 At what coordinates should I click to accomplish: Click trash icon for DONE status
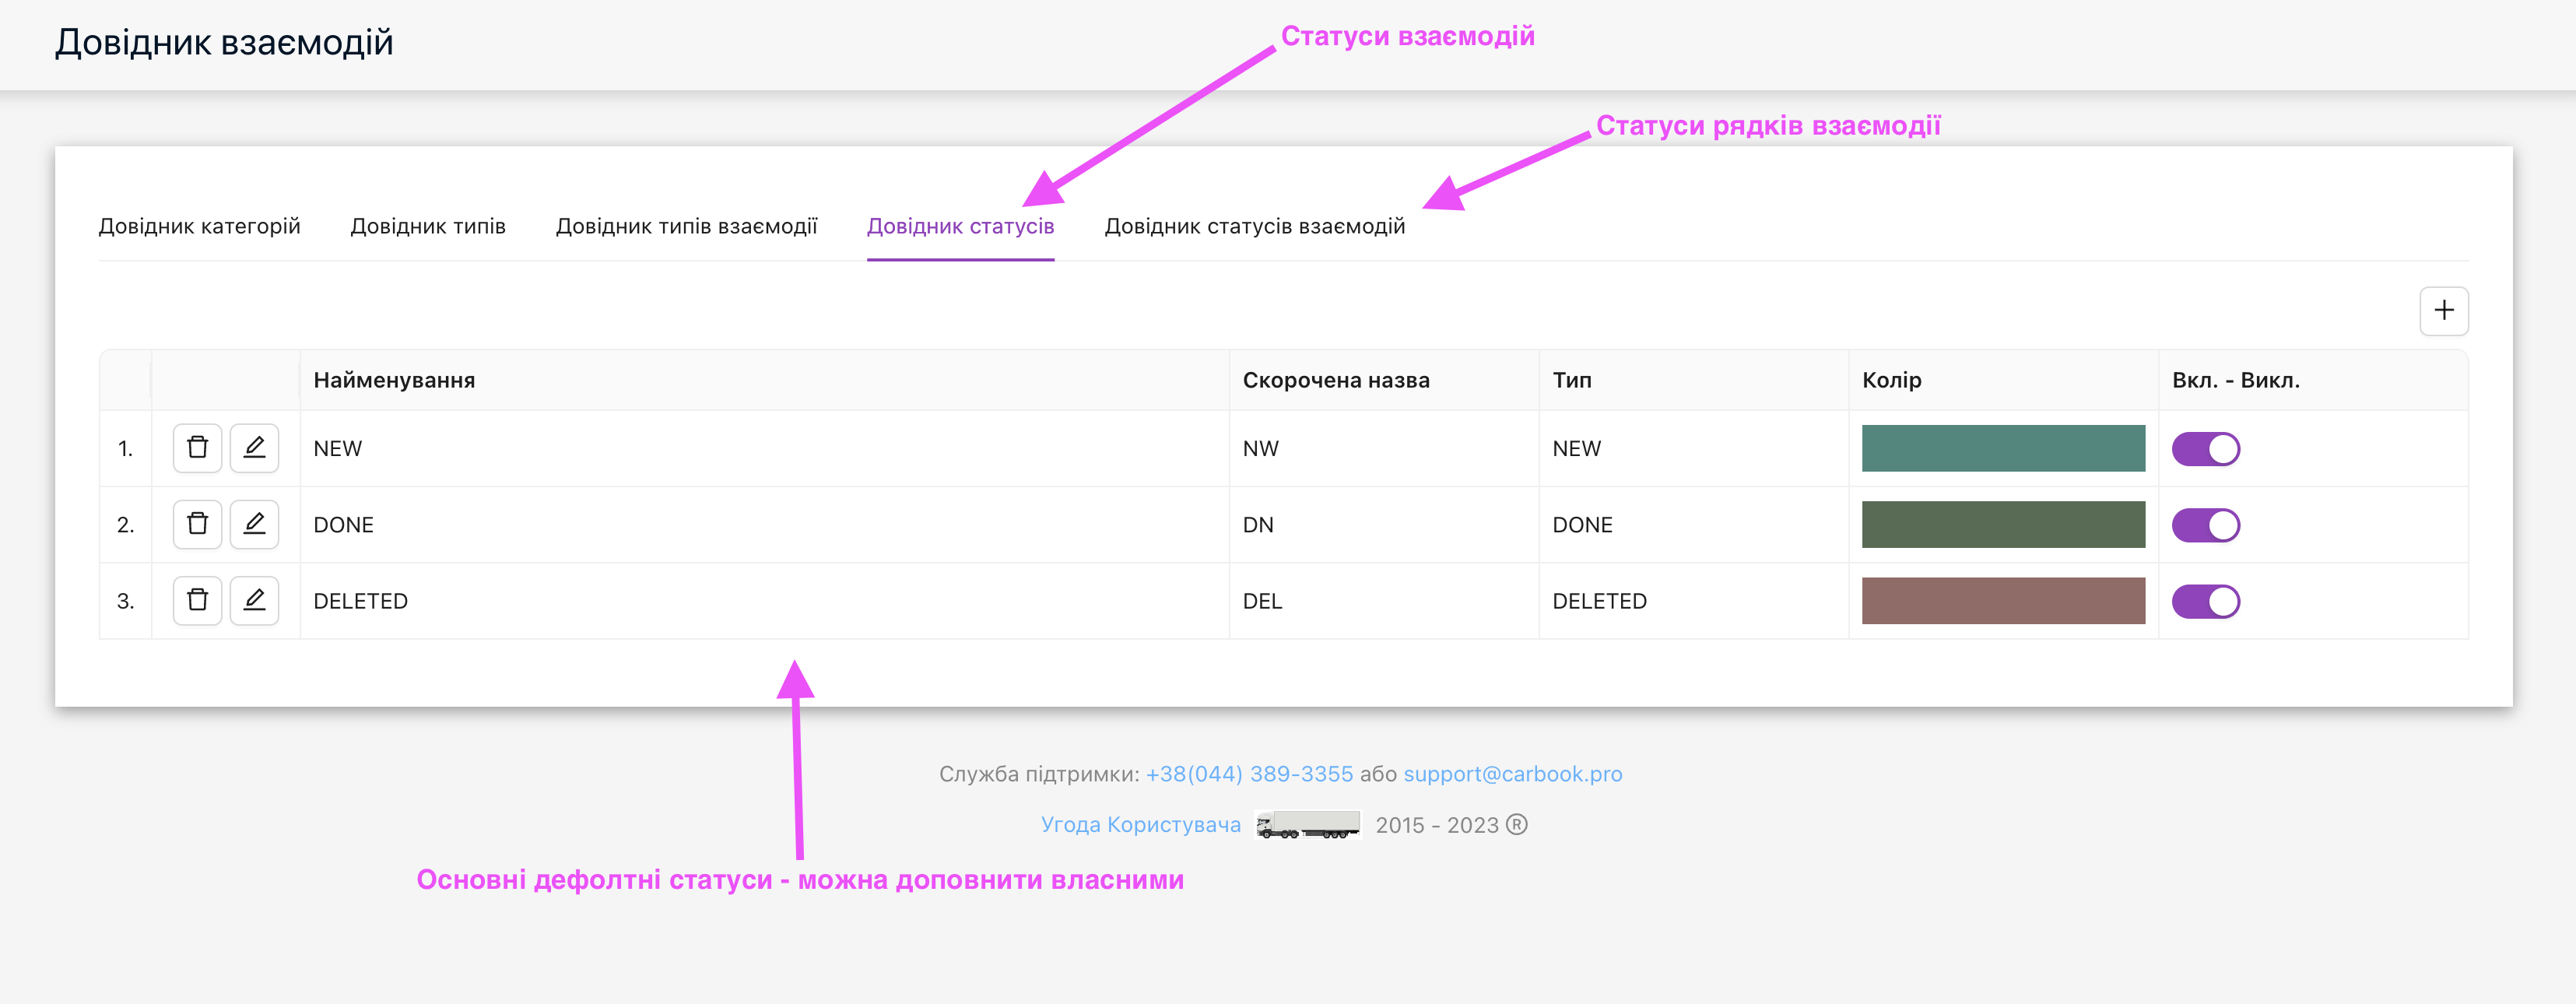(x=197, y=523)
